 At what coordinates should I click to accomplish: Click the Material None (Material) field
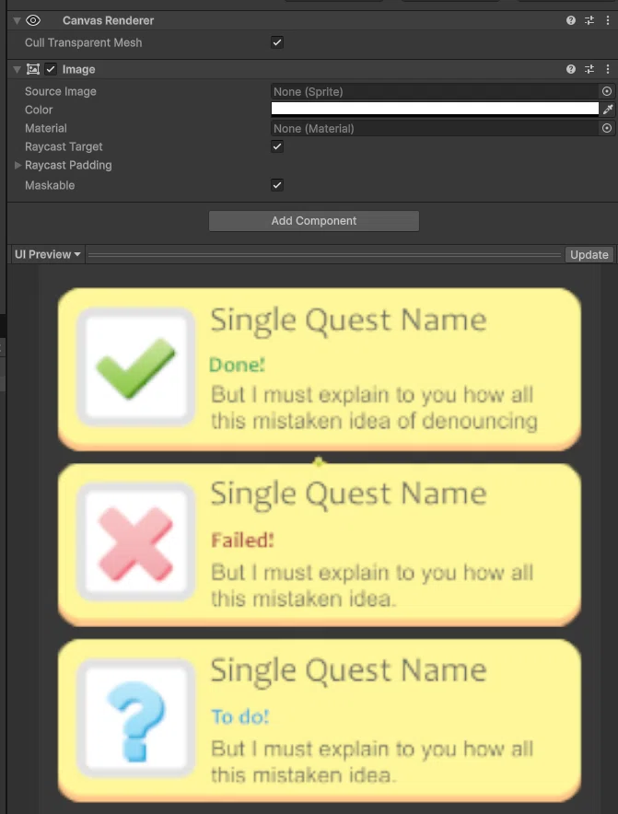(x=435, y=128)
